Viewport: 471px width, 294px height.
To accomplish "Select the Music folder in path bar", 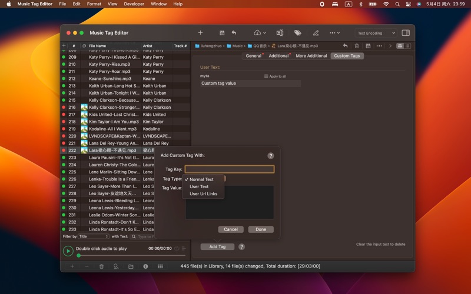I will (x=234, y=46).
